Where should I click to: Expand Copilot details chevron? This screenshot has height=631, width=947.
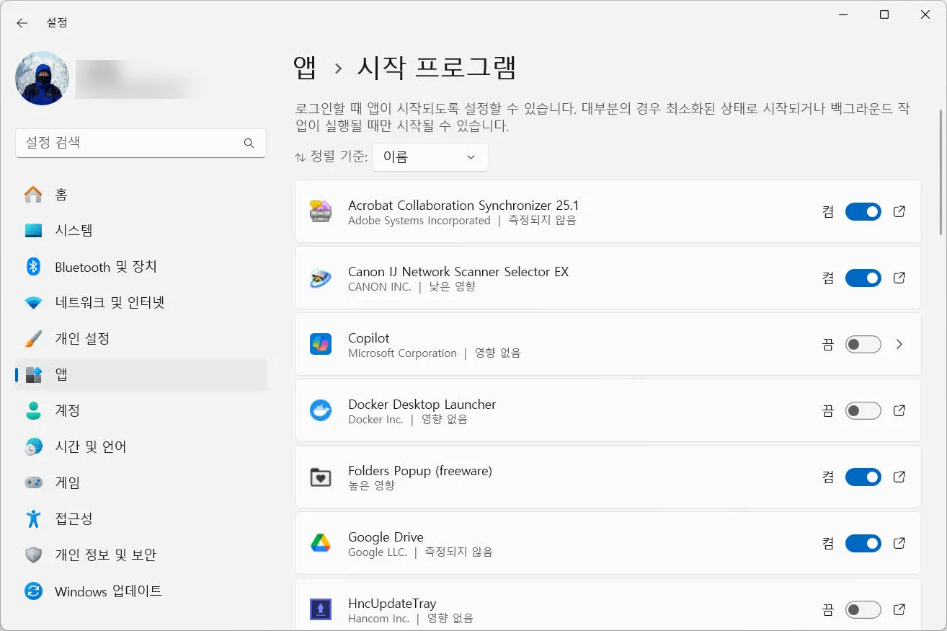899,344
